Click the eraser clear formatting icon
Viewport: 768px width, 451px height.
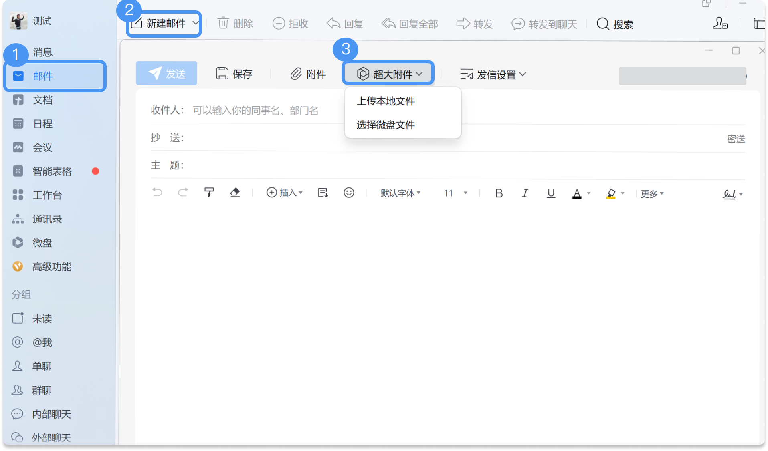(x=235, y=193)
